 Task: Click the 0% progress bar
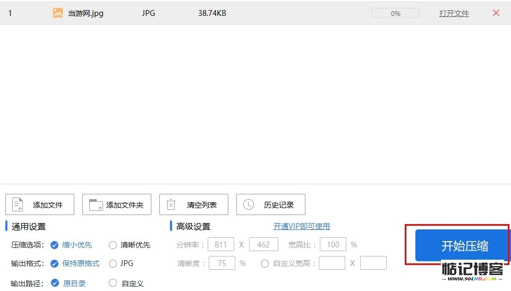pyautogui.click(x=396, y=13)
